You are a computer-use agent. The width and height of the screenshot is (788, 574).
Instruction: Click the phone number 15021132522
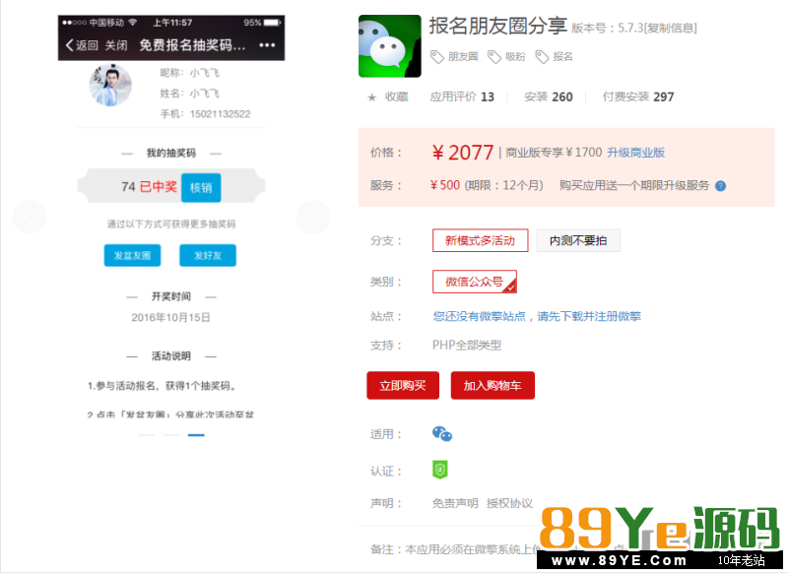(220, 114)
